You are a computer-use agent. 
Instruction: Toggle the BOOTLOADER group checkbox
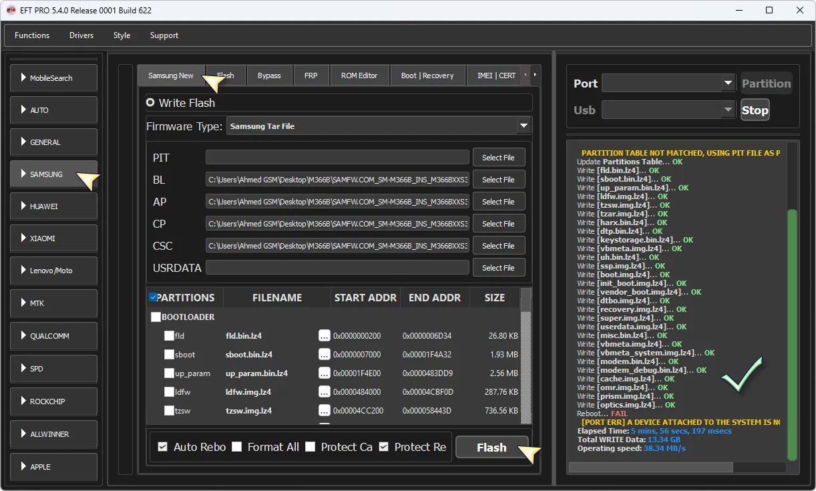[156, 317]
